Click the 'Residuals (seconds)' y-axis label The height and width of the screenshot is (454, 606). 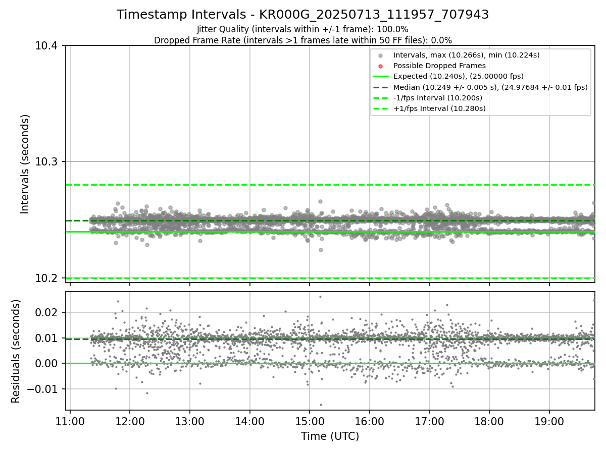pos(16,351)
